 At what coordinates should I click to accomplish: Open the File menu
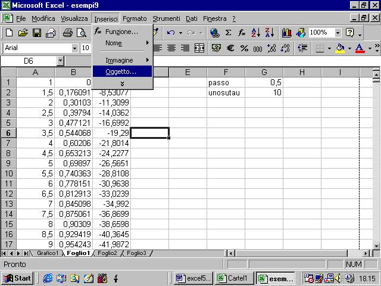point(21,18)
